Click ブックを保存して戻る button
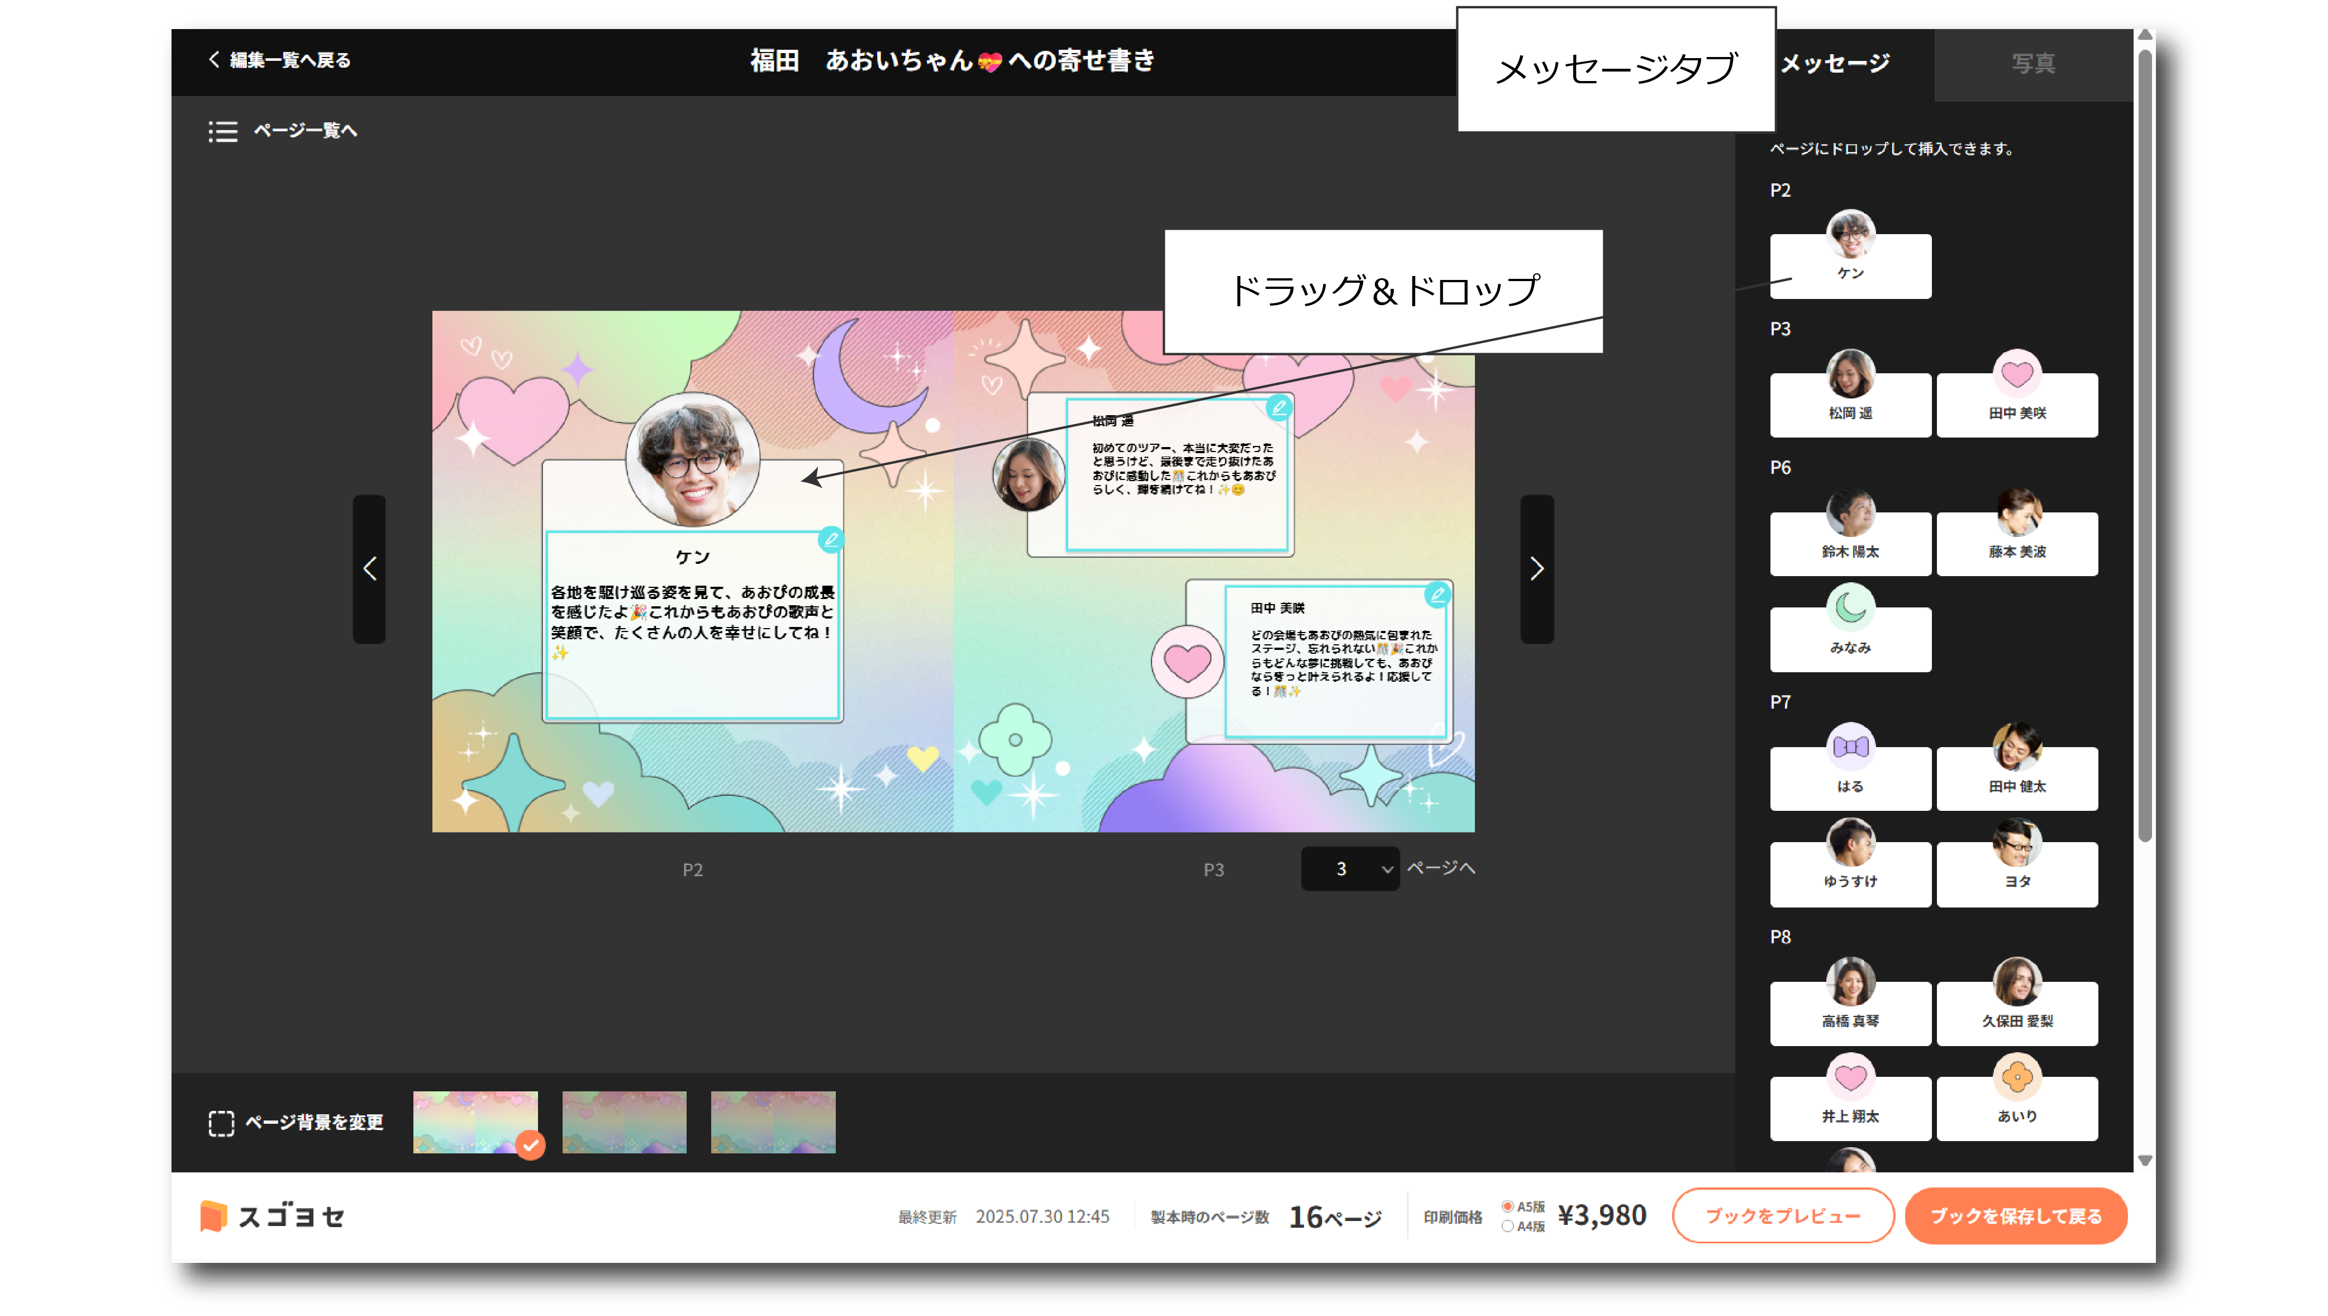2328x1316 pixels. click(x=2015, y=1215)
